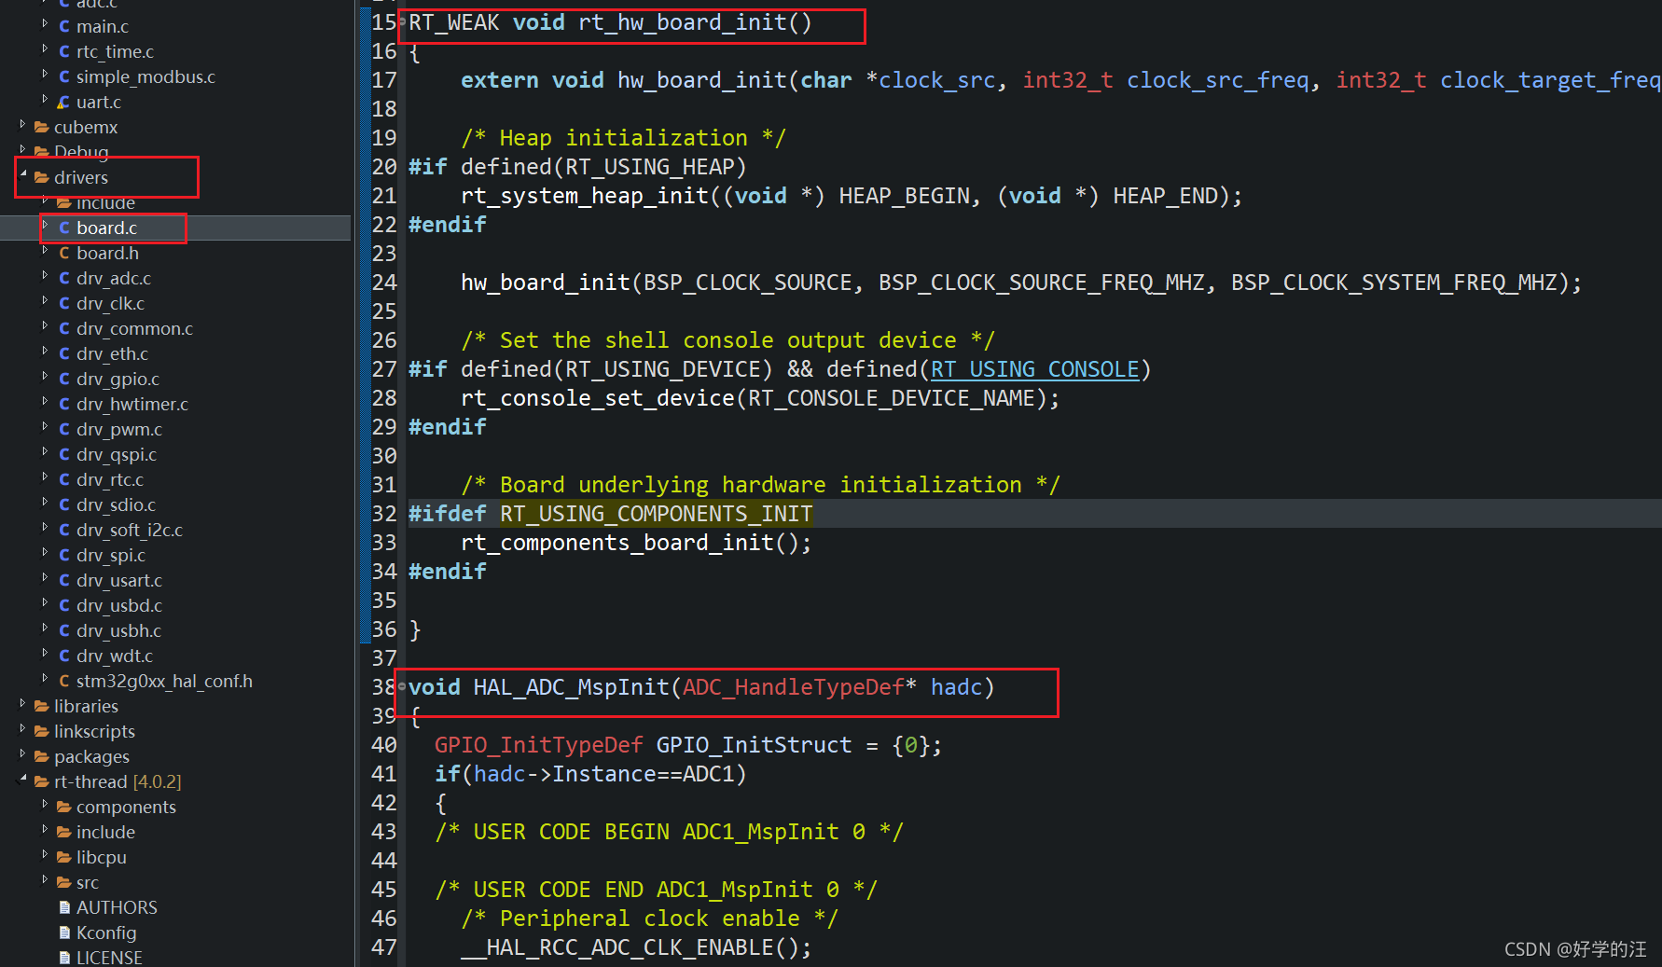Click the C file icon beside main.c
1662x967 pixels.
click(x=63, y=26)
